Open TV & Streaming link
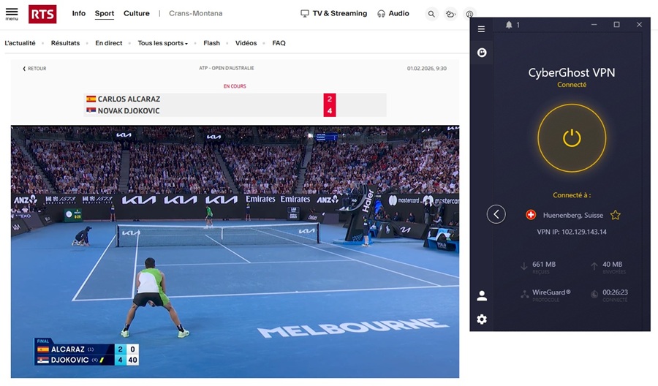658x386 pixels. tap(333, 13)
